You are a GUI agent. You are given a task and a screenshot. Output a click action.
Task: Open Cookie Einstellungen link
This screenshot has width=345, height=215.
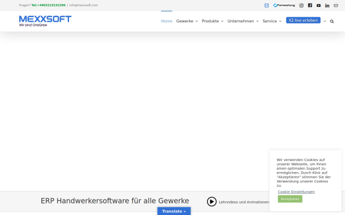click(x=296, y=191)
